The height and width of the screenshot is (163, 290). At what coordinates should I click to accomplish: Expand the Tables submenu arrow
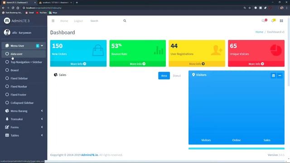(x=42, y=135)
